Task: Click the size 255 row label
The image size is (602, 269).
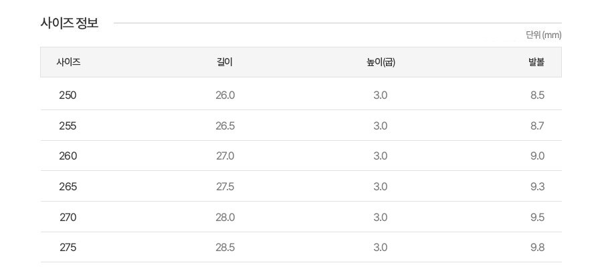Action: (68, 125)
